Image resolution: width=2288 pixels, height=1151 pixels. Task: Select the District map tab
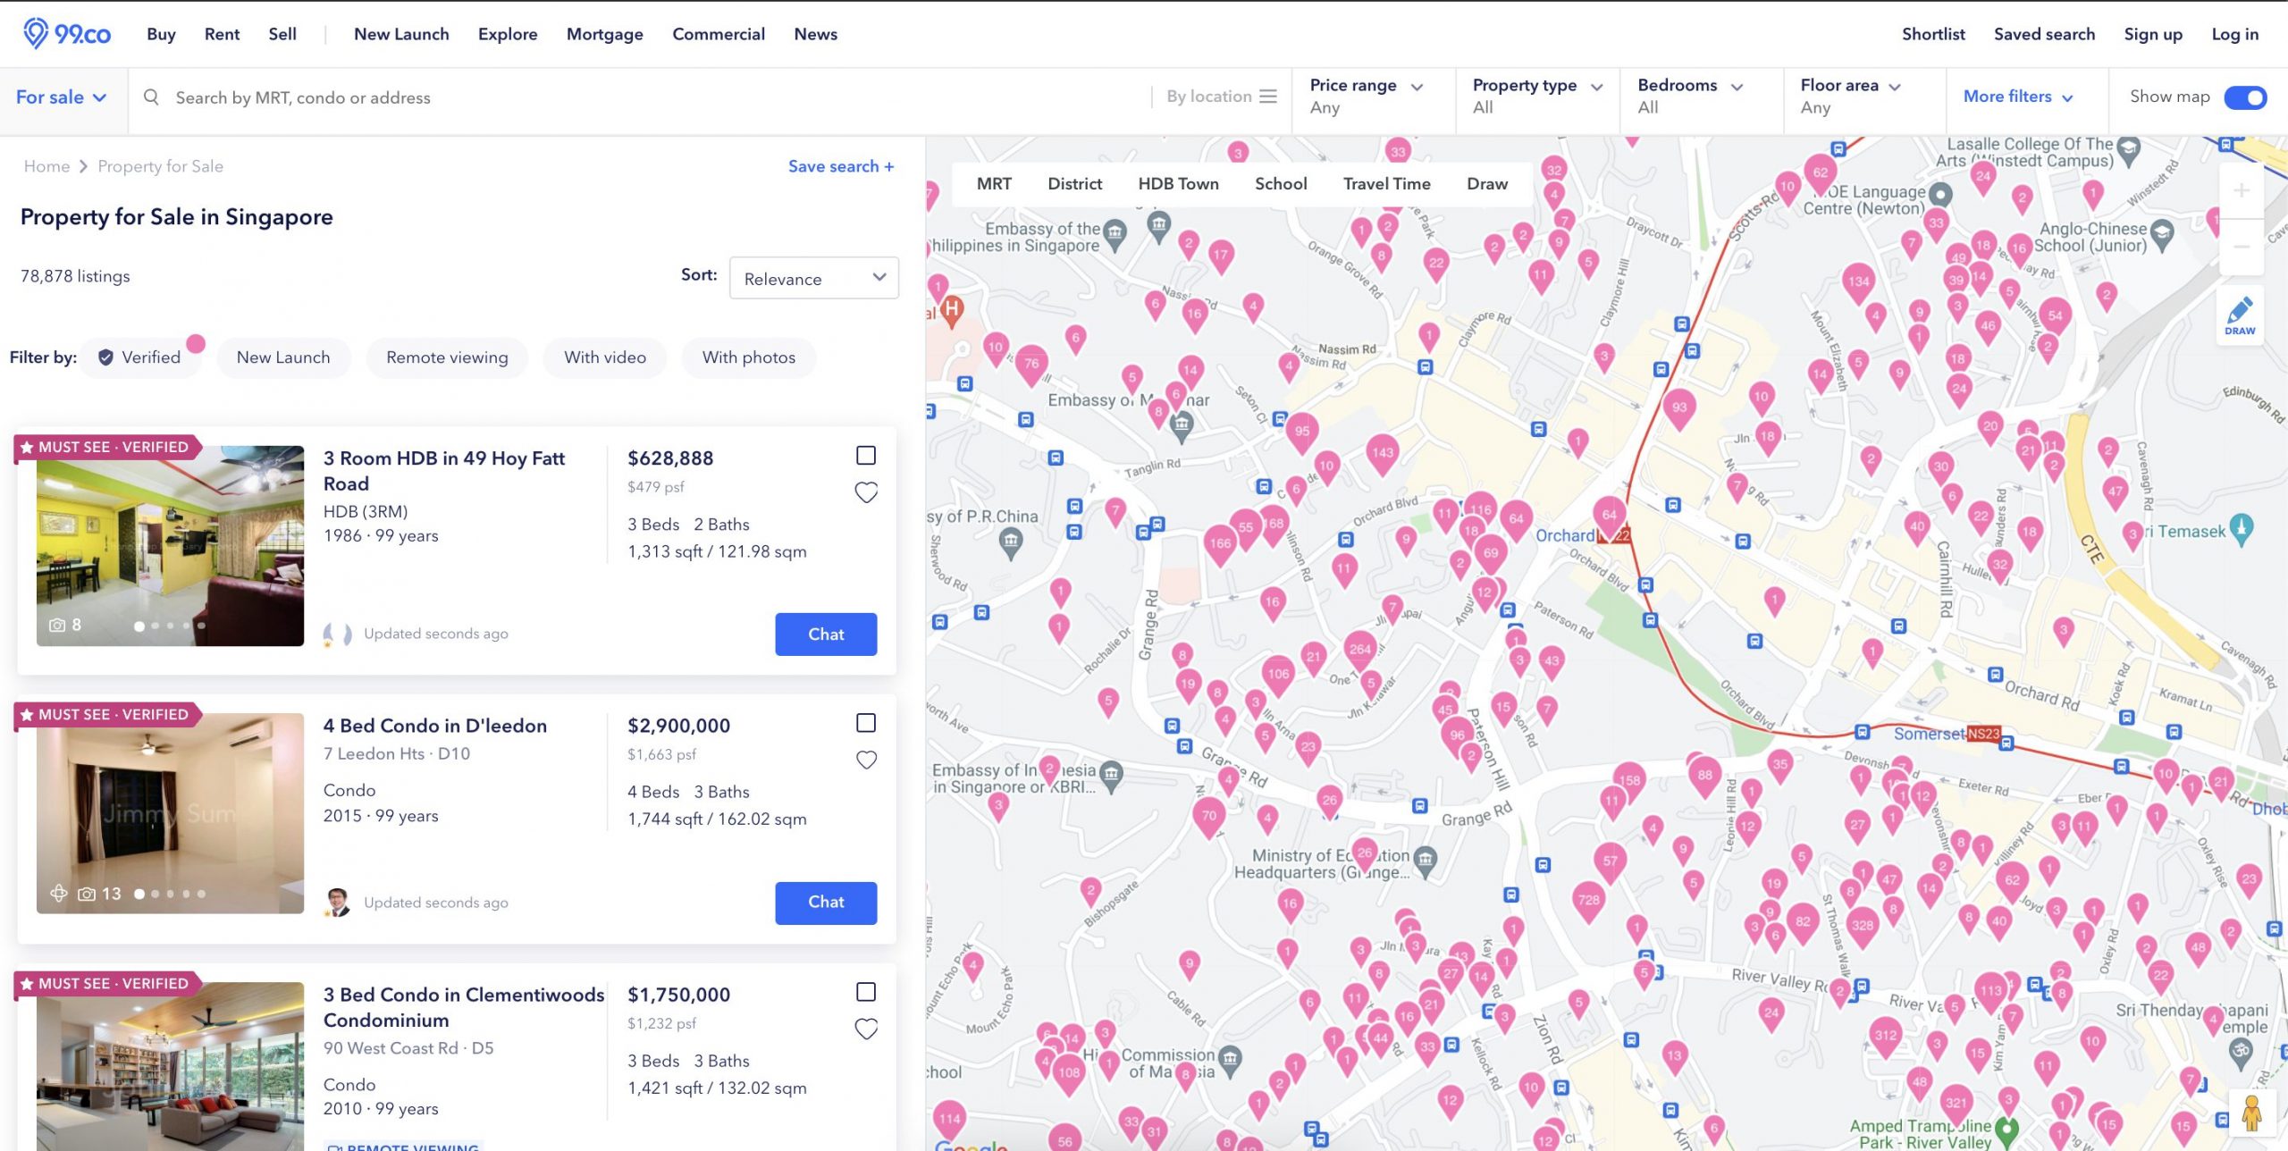pyautogui.click(x=1074, y=184)
